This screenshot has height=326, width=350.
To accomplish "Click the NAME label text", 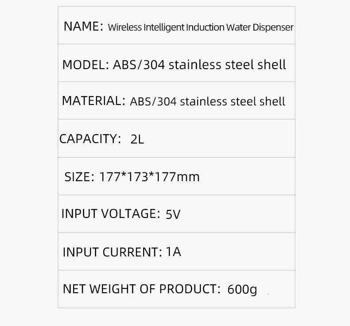I will tap(83, 26).
